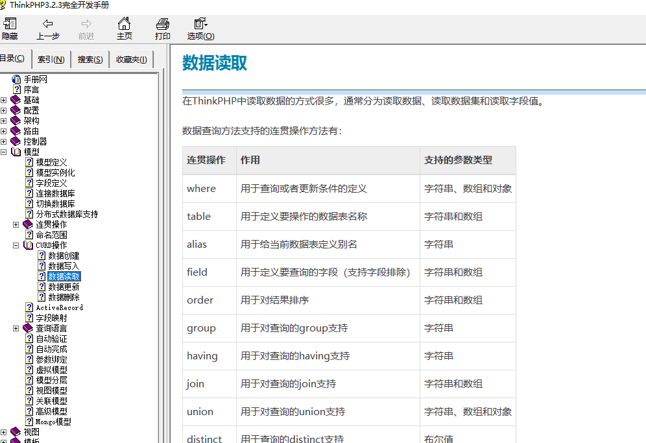Expand the 路由 tree node
This screenshot has height=443, width=646.
4,131
